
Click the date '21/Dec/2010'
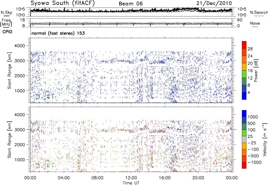click(214, 3)
